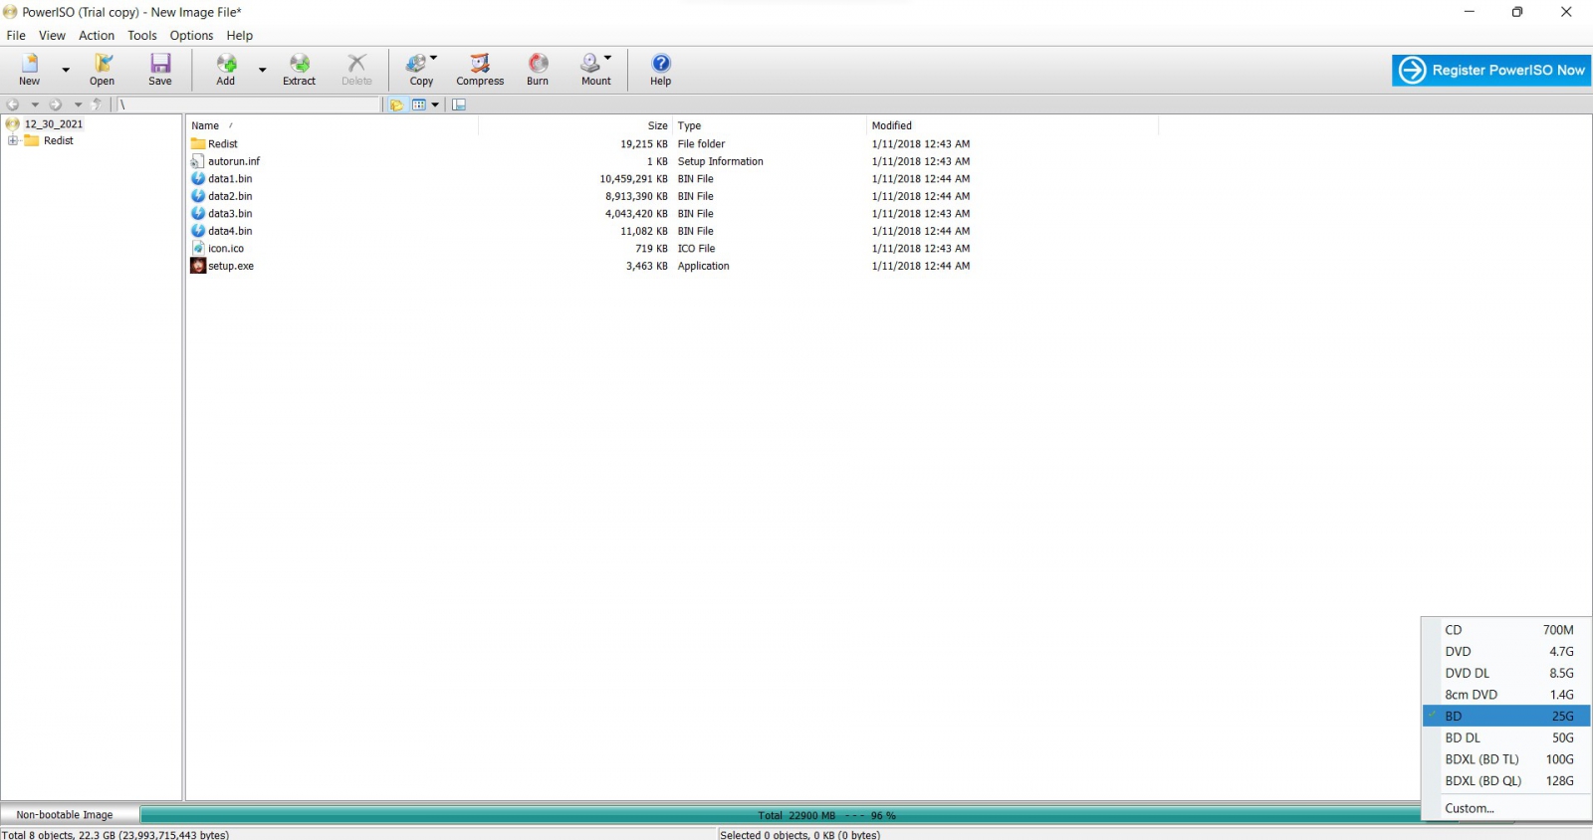Screen dimensions: 1593x840
Task: Click the Back navigation arrow icon
Action: click(13, 105)
